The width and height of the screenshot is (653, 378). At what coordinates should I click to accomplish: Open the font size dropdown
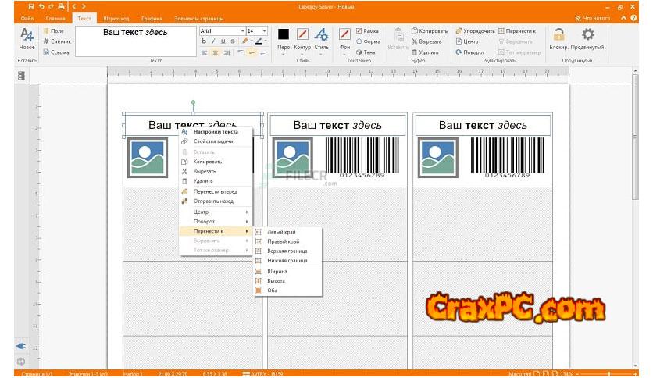click(256, 30)
